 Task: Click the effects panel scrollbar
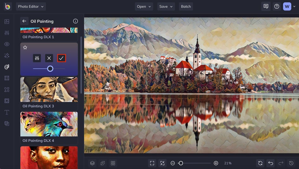(x=81, y=65)
